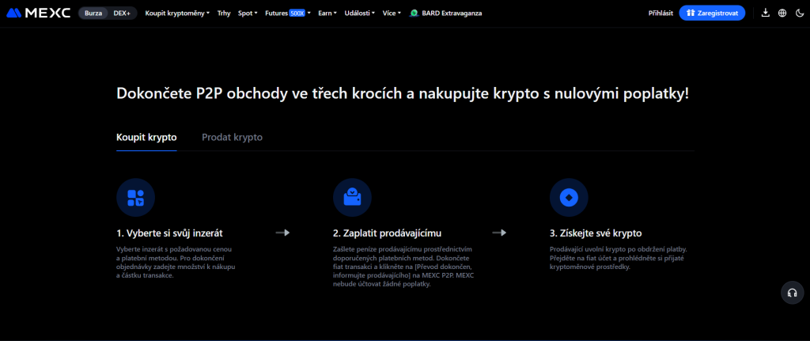Click the BARD Extravaganza coin icon
The image size is (810, 341).
tap(414, 13)
